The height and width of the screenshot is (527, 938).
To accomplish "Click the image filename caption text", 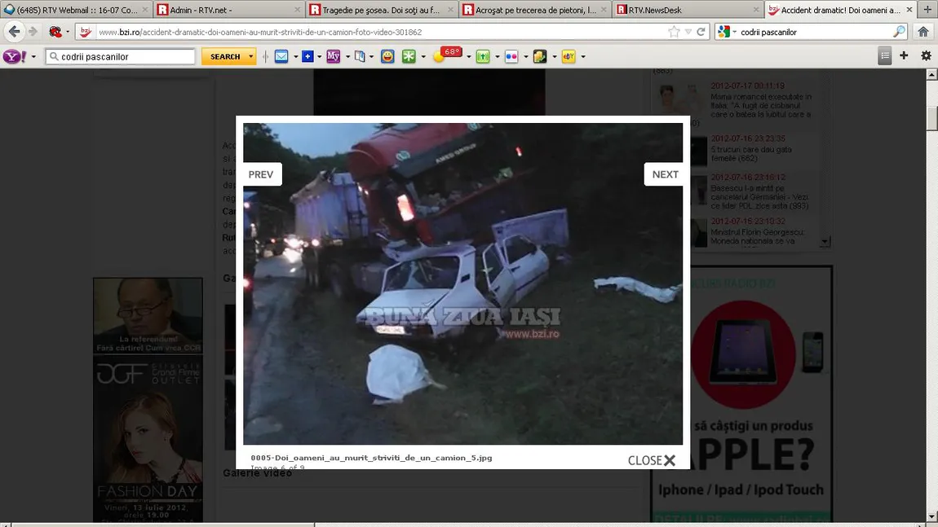I will (371, 458).
